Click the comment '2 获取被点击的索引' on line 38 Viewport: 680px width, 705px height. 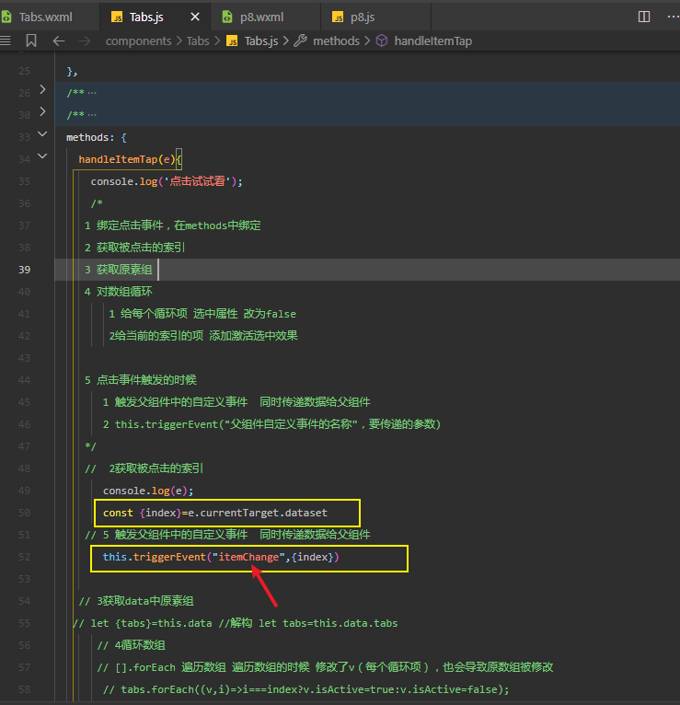point(134,248)
